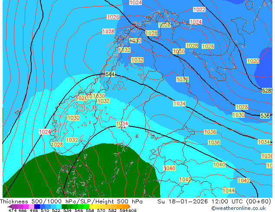Click the 558 legend value
Image resolution: width=275 pixels, height=212 pixels.
coord(90,210)
